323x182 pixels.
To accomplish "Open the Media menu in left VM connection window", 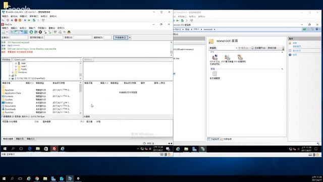I will click(23, 16).
